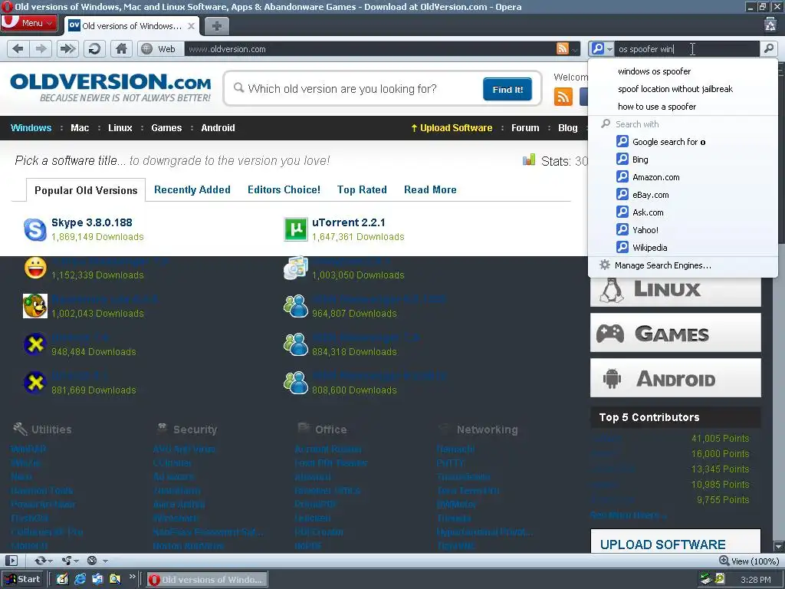
Task: Click the Games controller sidebar button
Action: click(675, 333)
